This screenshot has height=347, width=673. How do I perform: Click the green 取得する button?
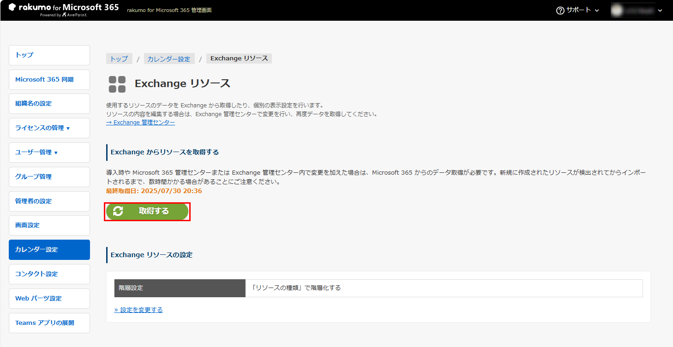[x=147, y=212]
